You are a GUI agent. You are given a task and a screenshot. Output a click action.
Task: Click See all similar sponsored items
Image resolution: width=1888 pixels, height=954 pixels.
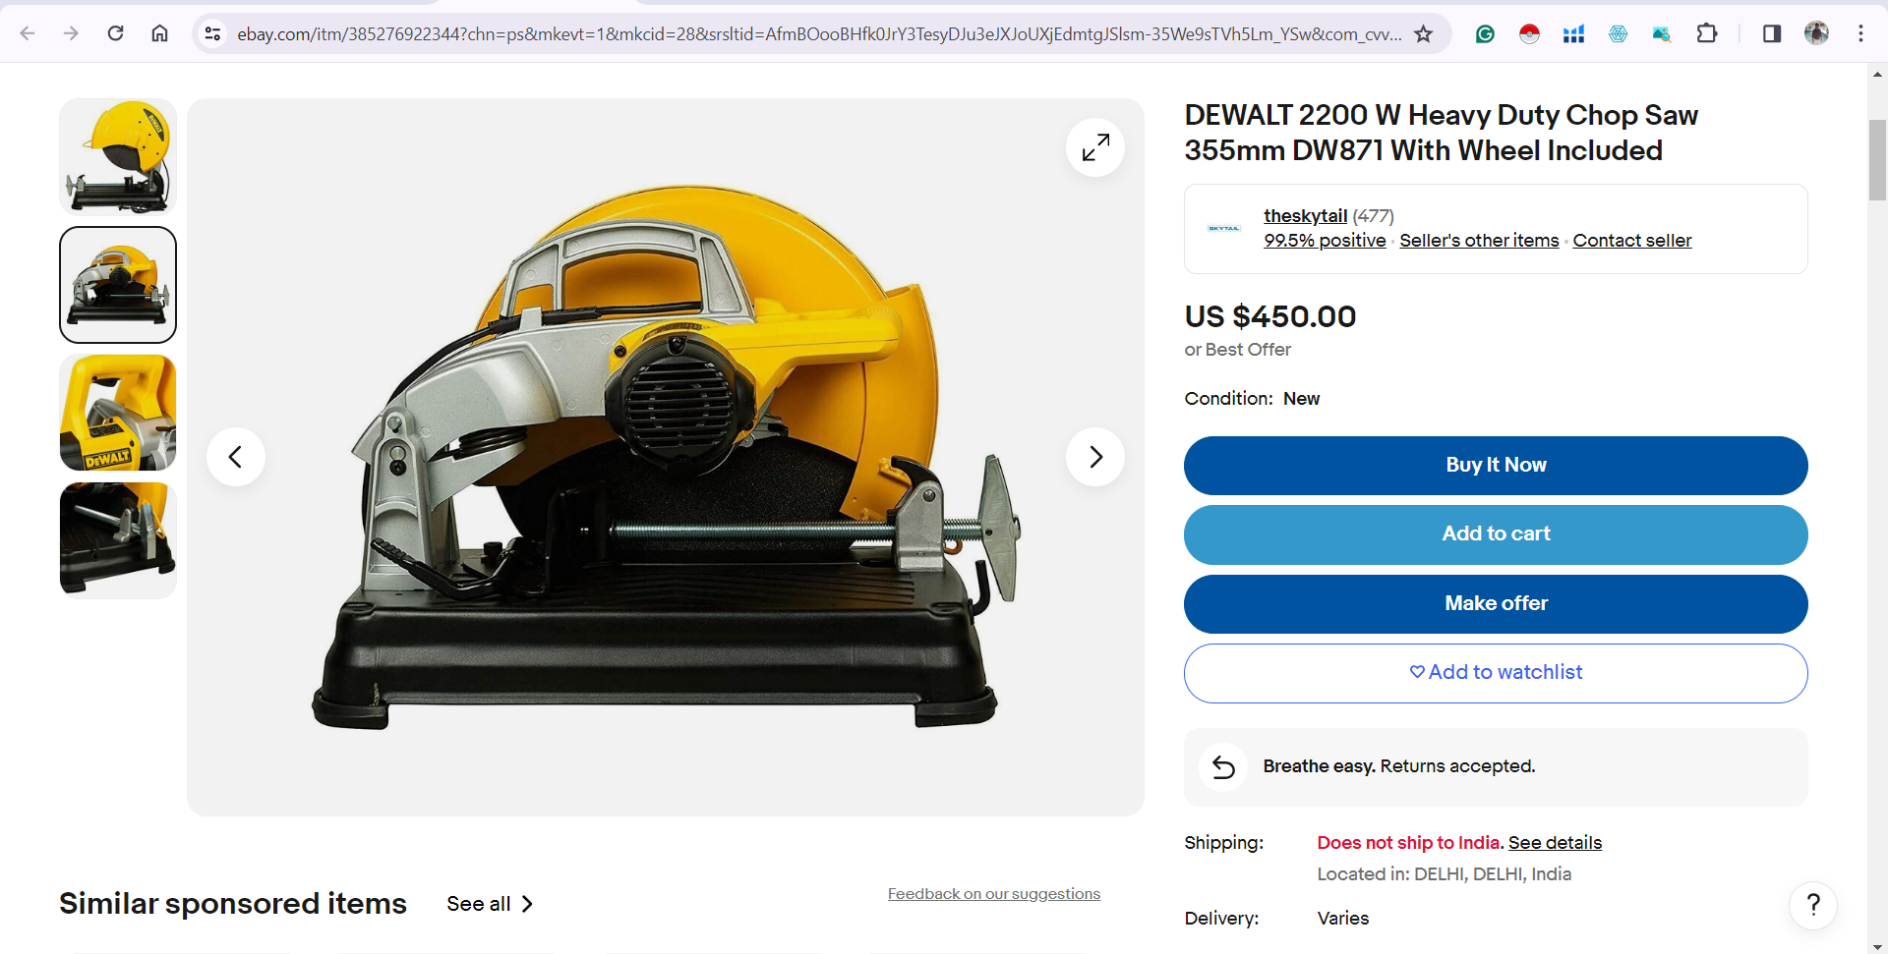coord(490,904)
